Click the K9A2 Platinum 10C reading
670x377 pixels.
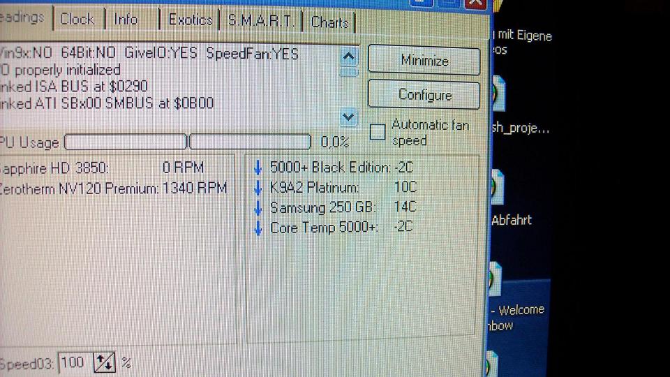pos(343,187)
